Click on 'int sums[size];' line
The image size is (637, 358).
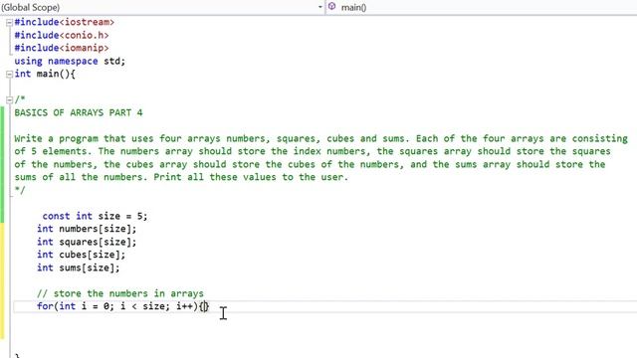pyautogui.click(x=78, y=268)
